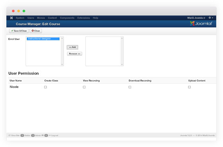Open the System menu
The height and width of the screenshot is (147, 223).
20,18
